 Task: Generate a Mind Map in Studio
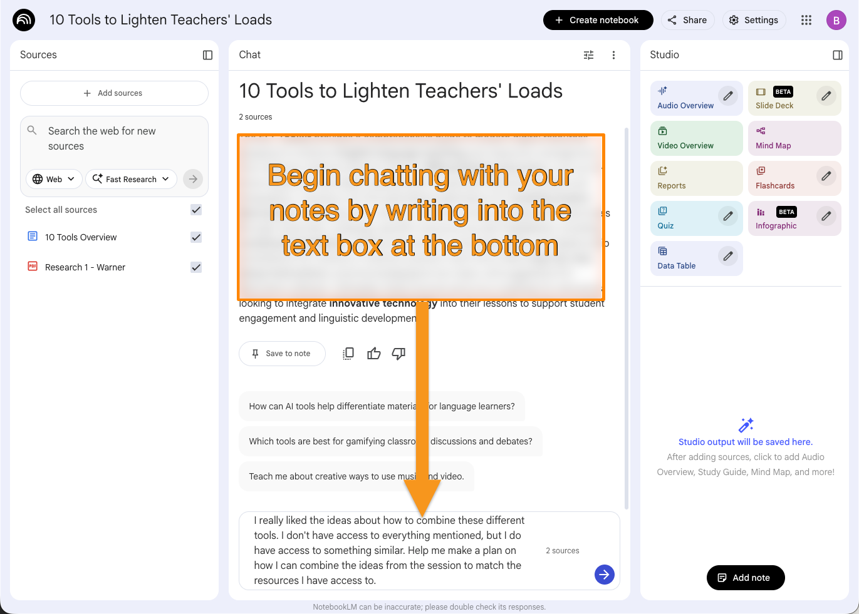pos(794,138)
